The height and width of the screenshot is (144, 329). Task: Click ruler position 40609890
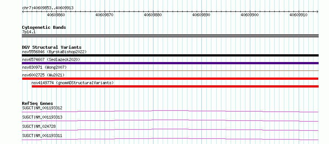pos(201,15)
